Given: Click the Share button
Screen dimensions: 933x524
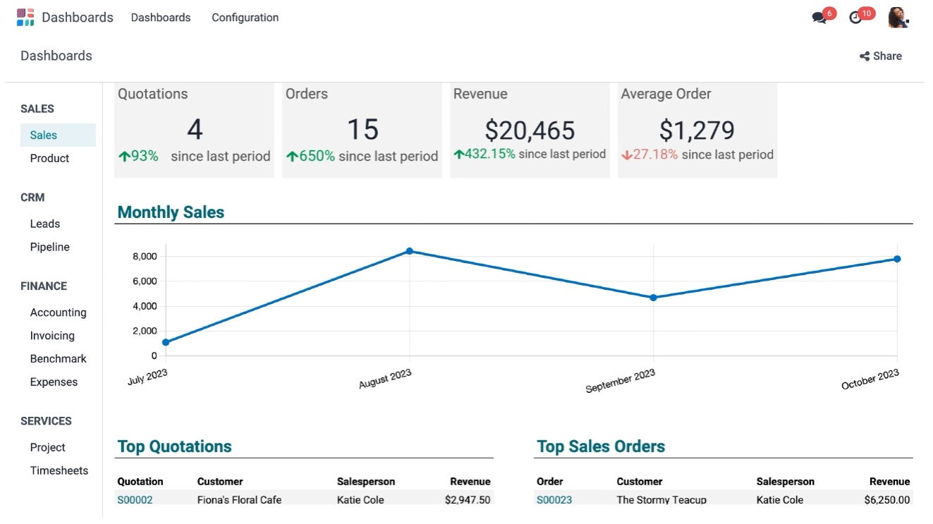Looking at the screenshot, I should click(x=881, y=56).
